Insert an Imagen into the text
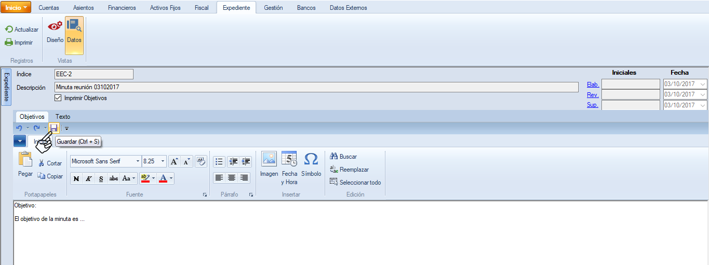 [x=269, y=164]
